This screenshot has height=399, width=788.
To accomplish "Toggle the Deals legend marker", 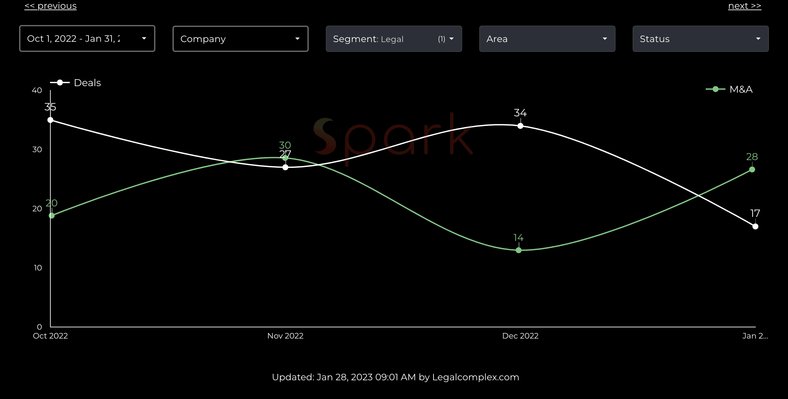I will (60, 82).
